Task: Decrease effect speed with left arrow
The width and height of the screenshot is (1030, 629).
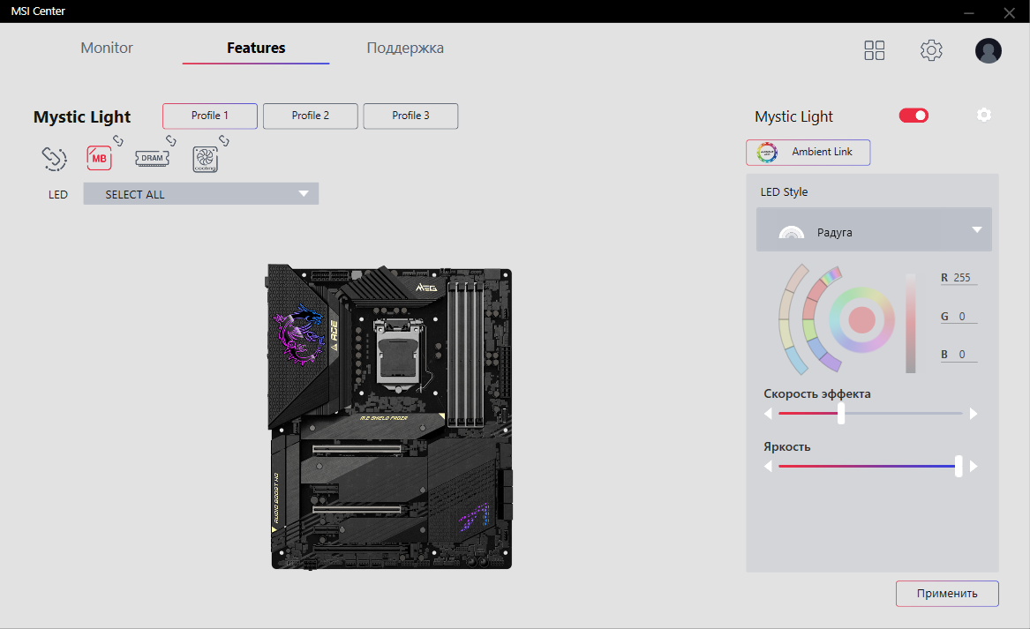Action: (x=768, y=414)
